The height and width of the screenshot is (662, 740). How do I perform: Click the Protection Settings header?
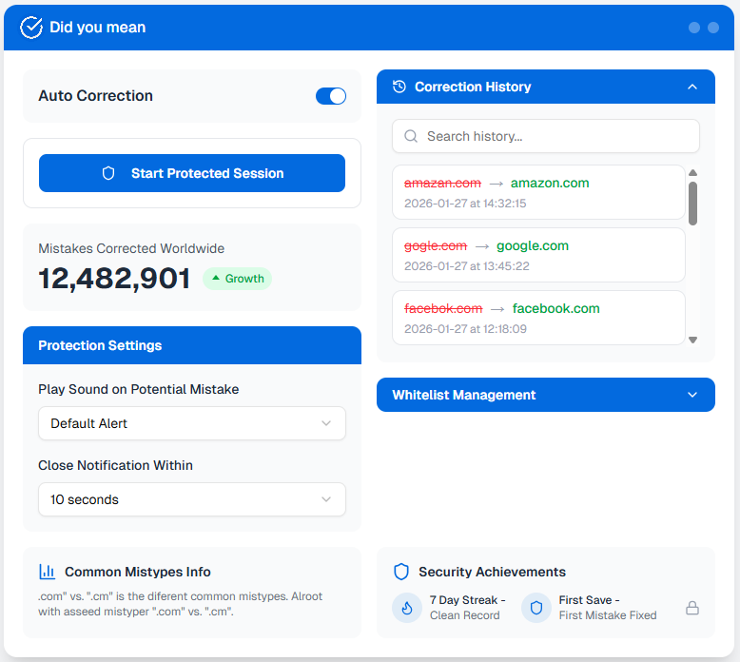(x=192, y=345)
